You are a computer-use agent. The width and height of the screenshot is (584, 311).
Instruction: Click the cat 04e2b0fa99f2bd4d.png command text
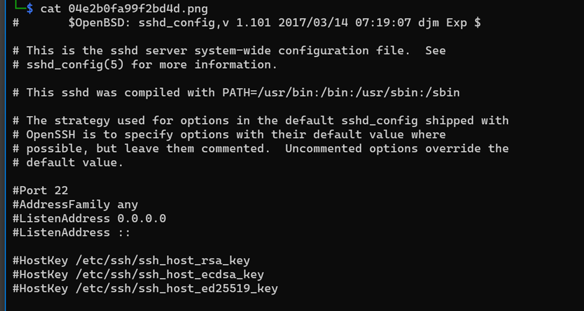click(124, 8)
